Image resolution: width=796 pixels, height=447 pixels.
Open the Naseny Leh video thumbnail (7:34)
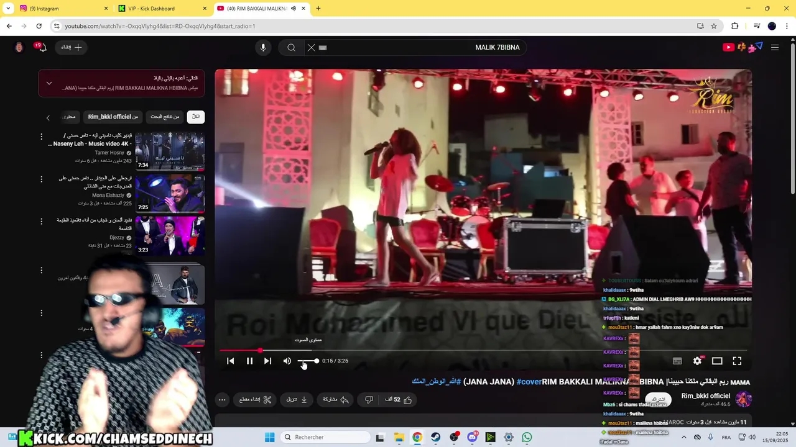point(170,151)
